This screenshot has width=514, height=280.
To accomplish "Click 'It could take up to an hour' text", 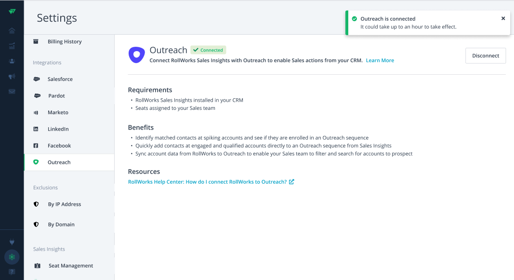I will [x=408, y=27].
